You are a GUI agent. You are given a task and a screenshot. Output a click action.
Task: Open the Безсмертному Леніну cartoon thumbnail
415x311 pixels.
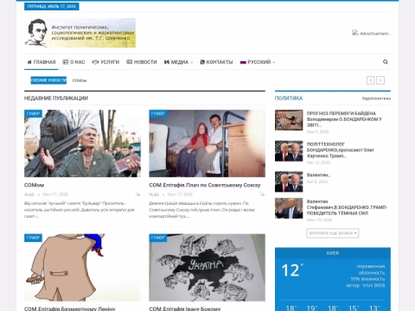[x=82, y=268]
